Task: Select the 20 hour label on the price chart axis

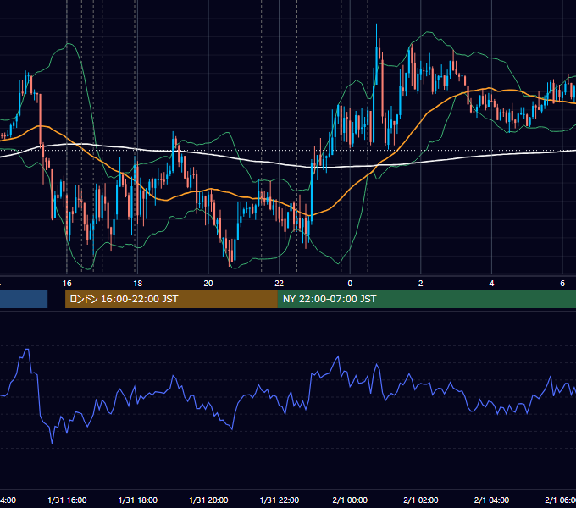Action: coord(208,284)
